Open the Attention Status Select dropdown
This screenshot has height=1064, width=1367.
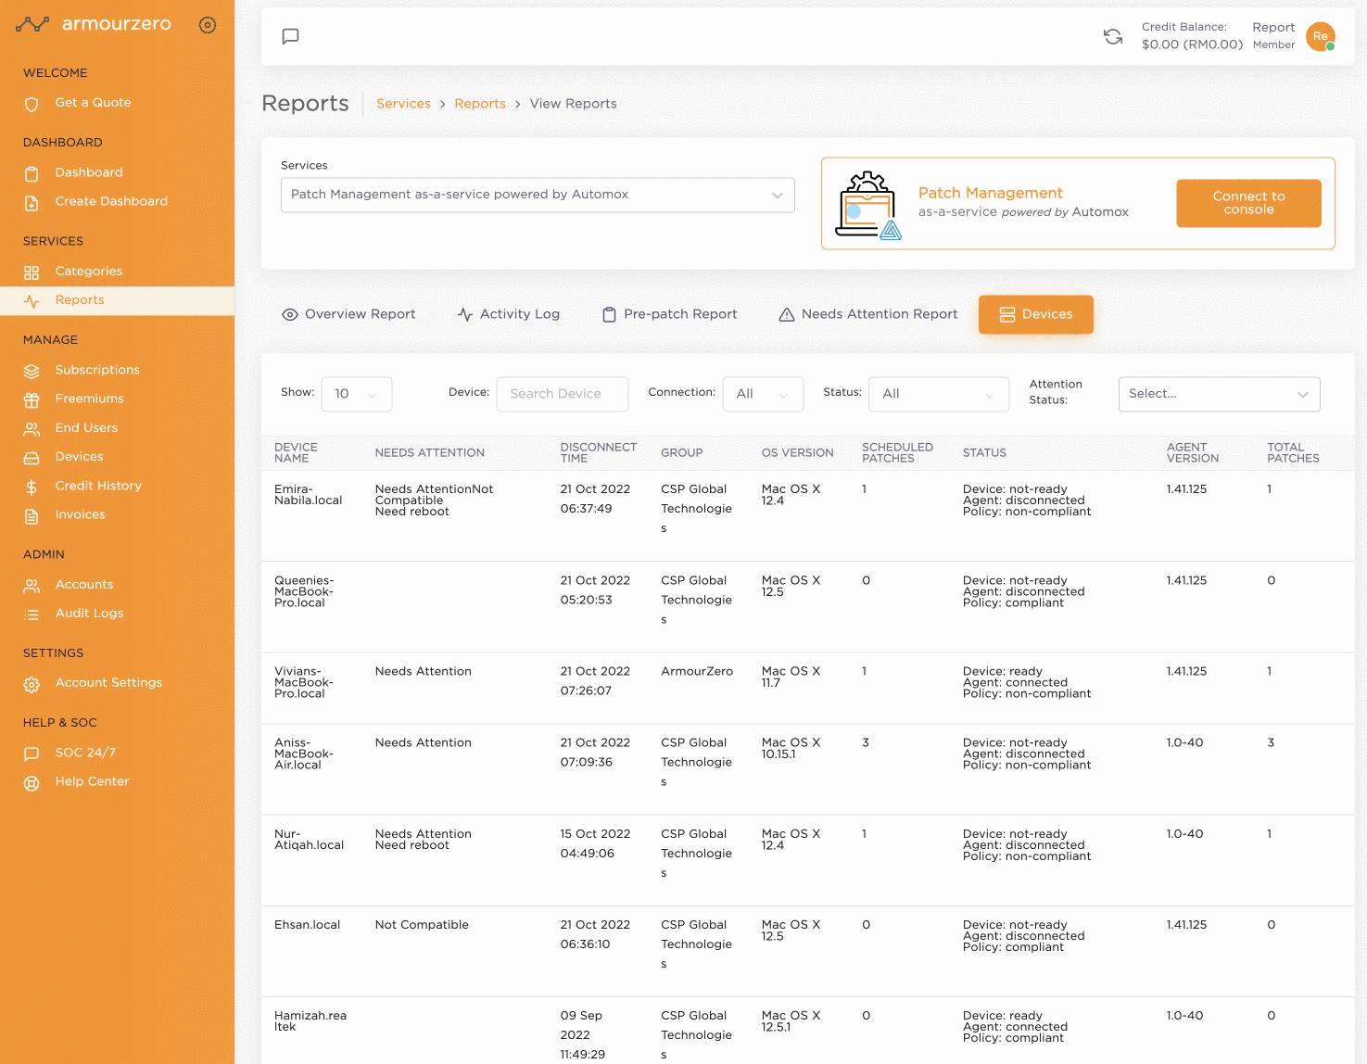coord(1220,394)
